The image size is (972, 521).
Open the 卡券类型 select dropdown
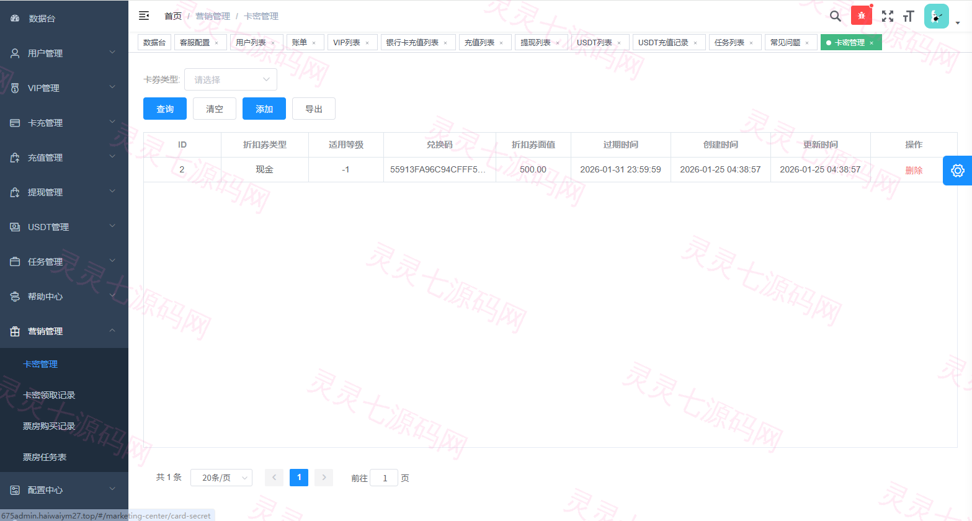click(231, 79)
